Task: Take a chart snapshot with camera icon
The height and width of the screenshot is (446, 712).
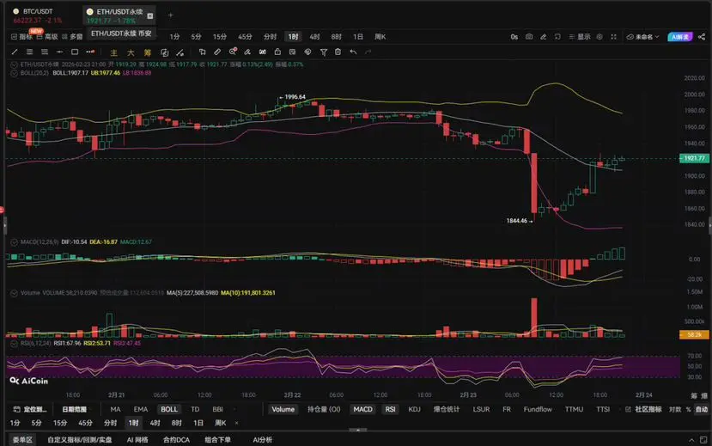Action: click(x=529, y=37)
